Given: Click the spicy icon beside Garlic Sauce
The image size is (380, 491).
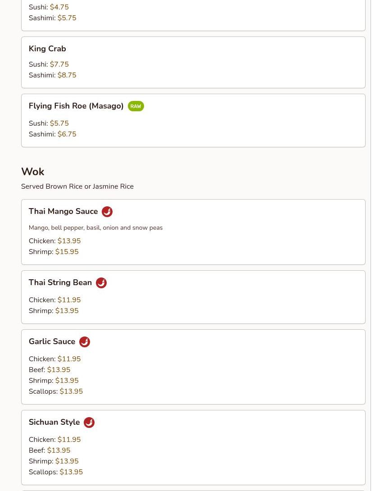Looking at the screenshot, I should click(x=85, y=341).
